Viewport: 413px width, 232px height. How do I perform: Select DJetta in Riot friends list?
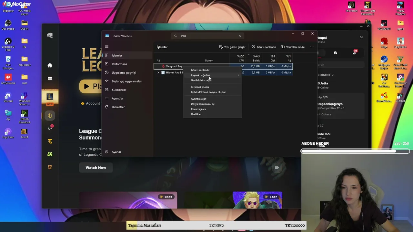[340, 85]
